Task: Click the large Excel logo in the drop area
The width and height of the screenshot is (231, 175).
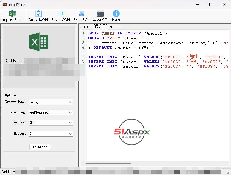Action: [x=39, y=42]
